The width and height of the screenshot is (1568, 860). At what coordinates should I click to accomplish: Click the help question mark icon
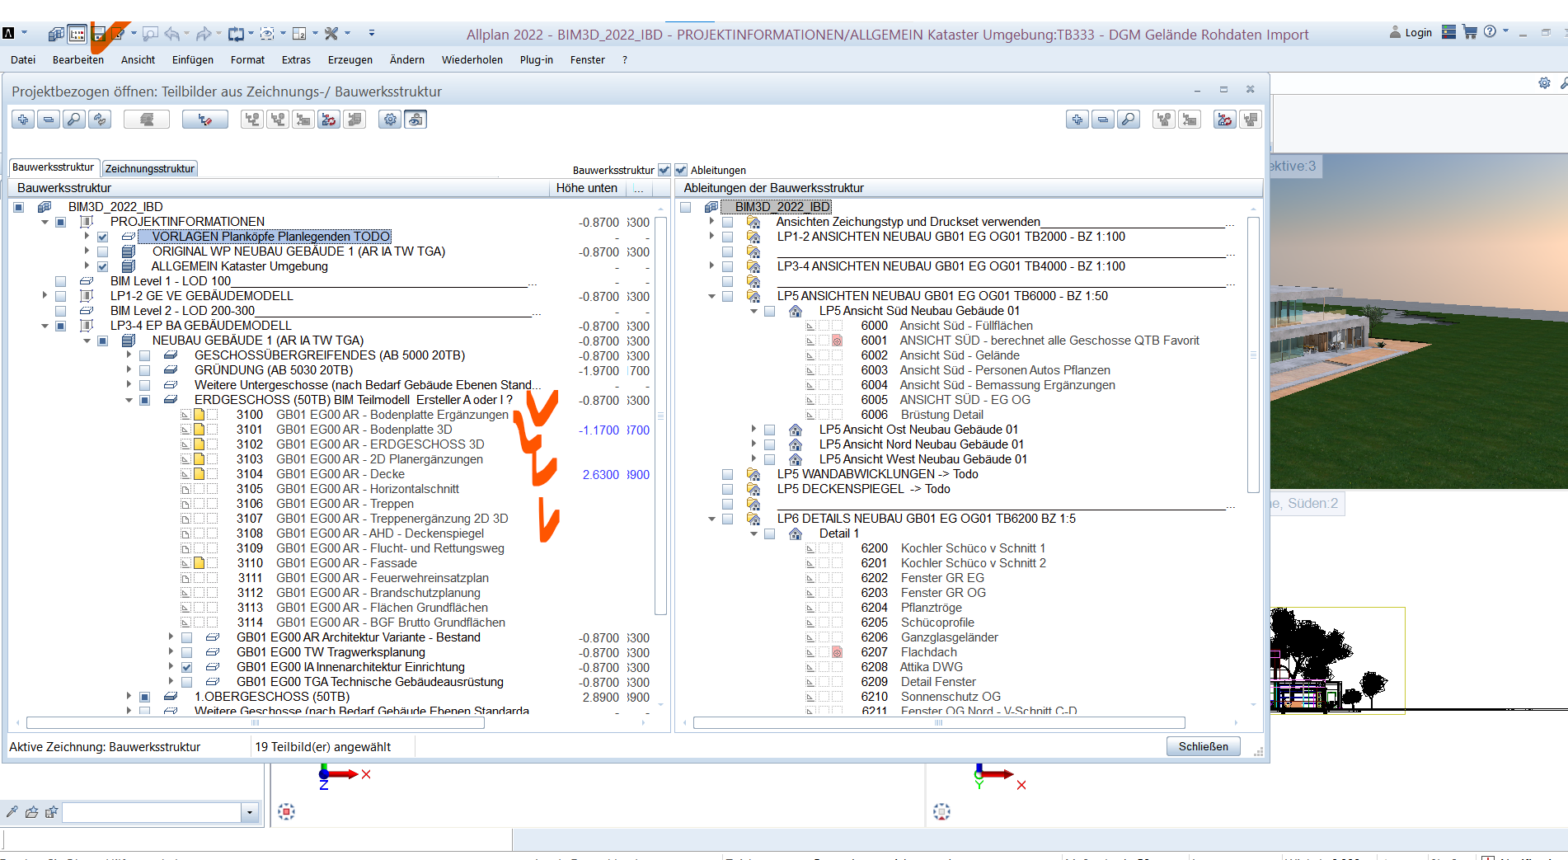pyautogui.click(x=1490, y=32)
